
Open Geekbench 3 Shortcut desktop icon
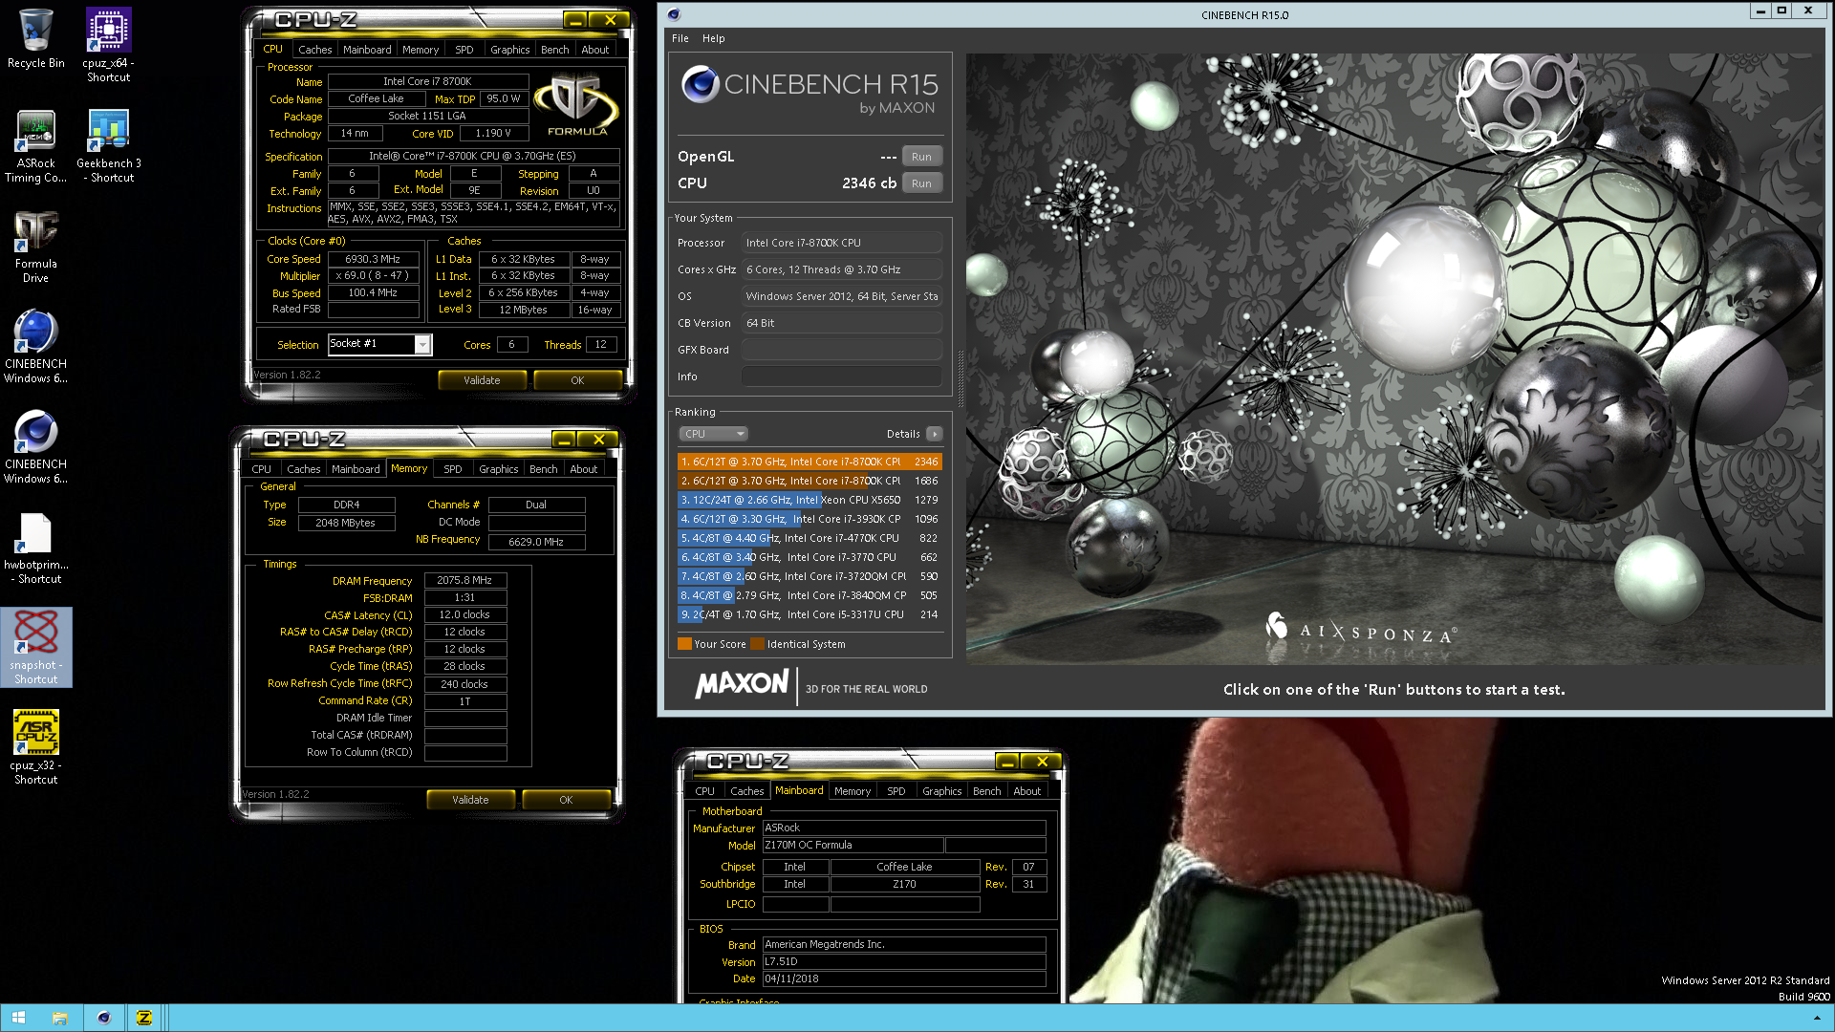pos(108,145)
